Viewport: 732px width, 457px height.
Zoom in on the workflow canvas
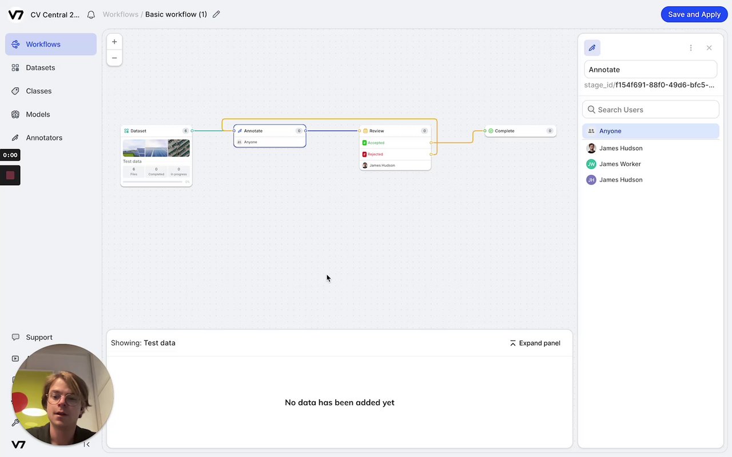114,42
